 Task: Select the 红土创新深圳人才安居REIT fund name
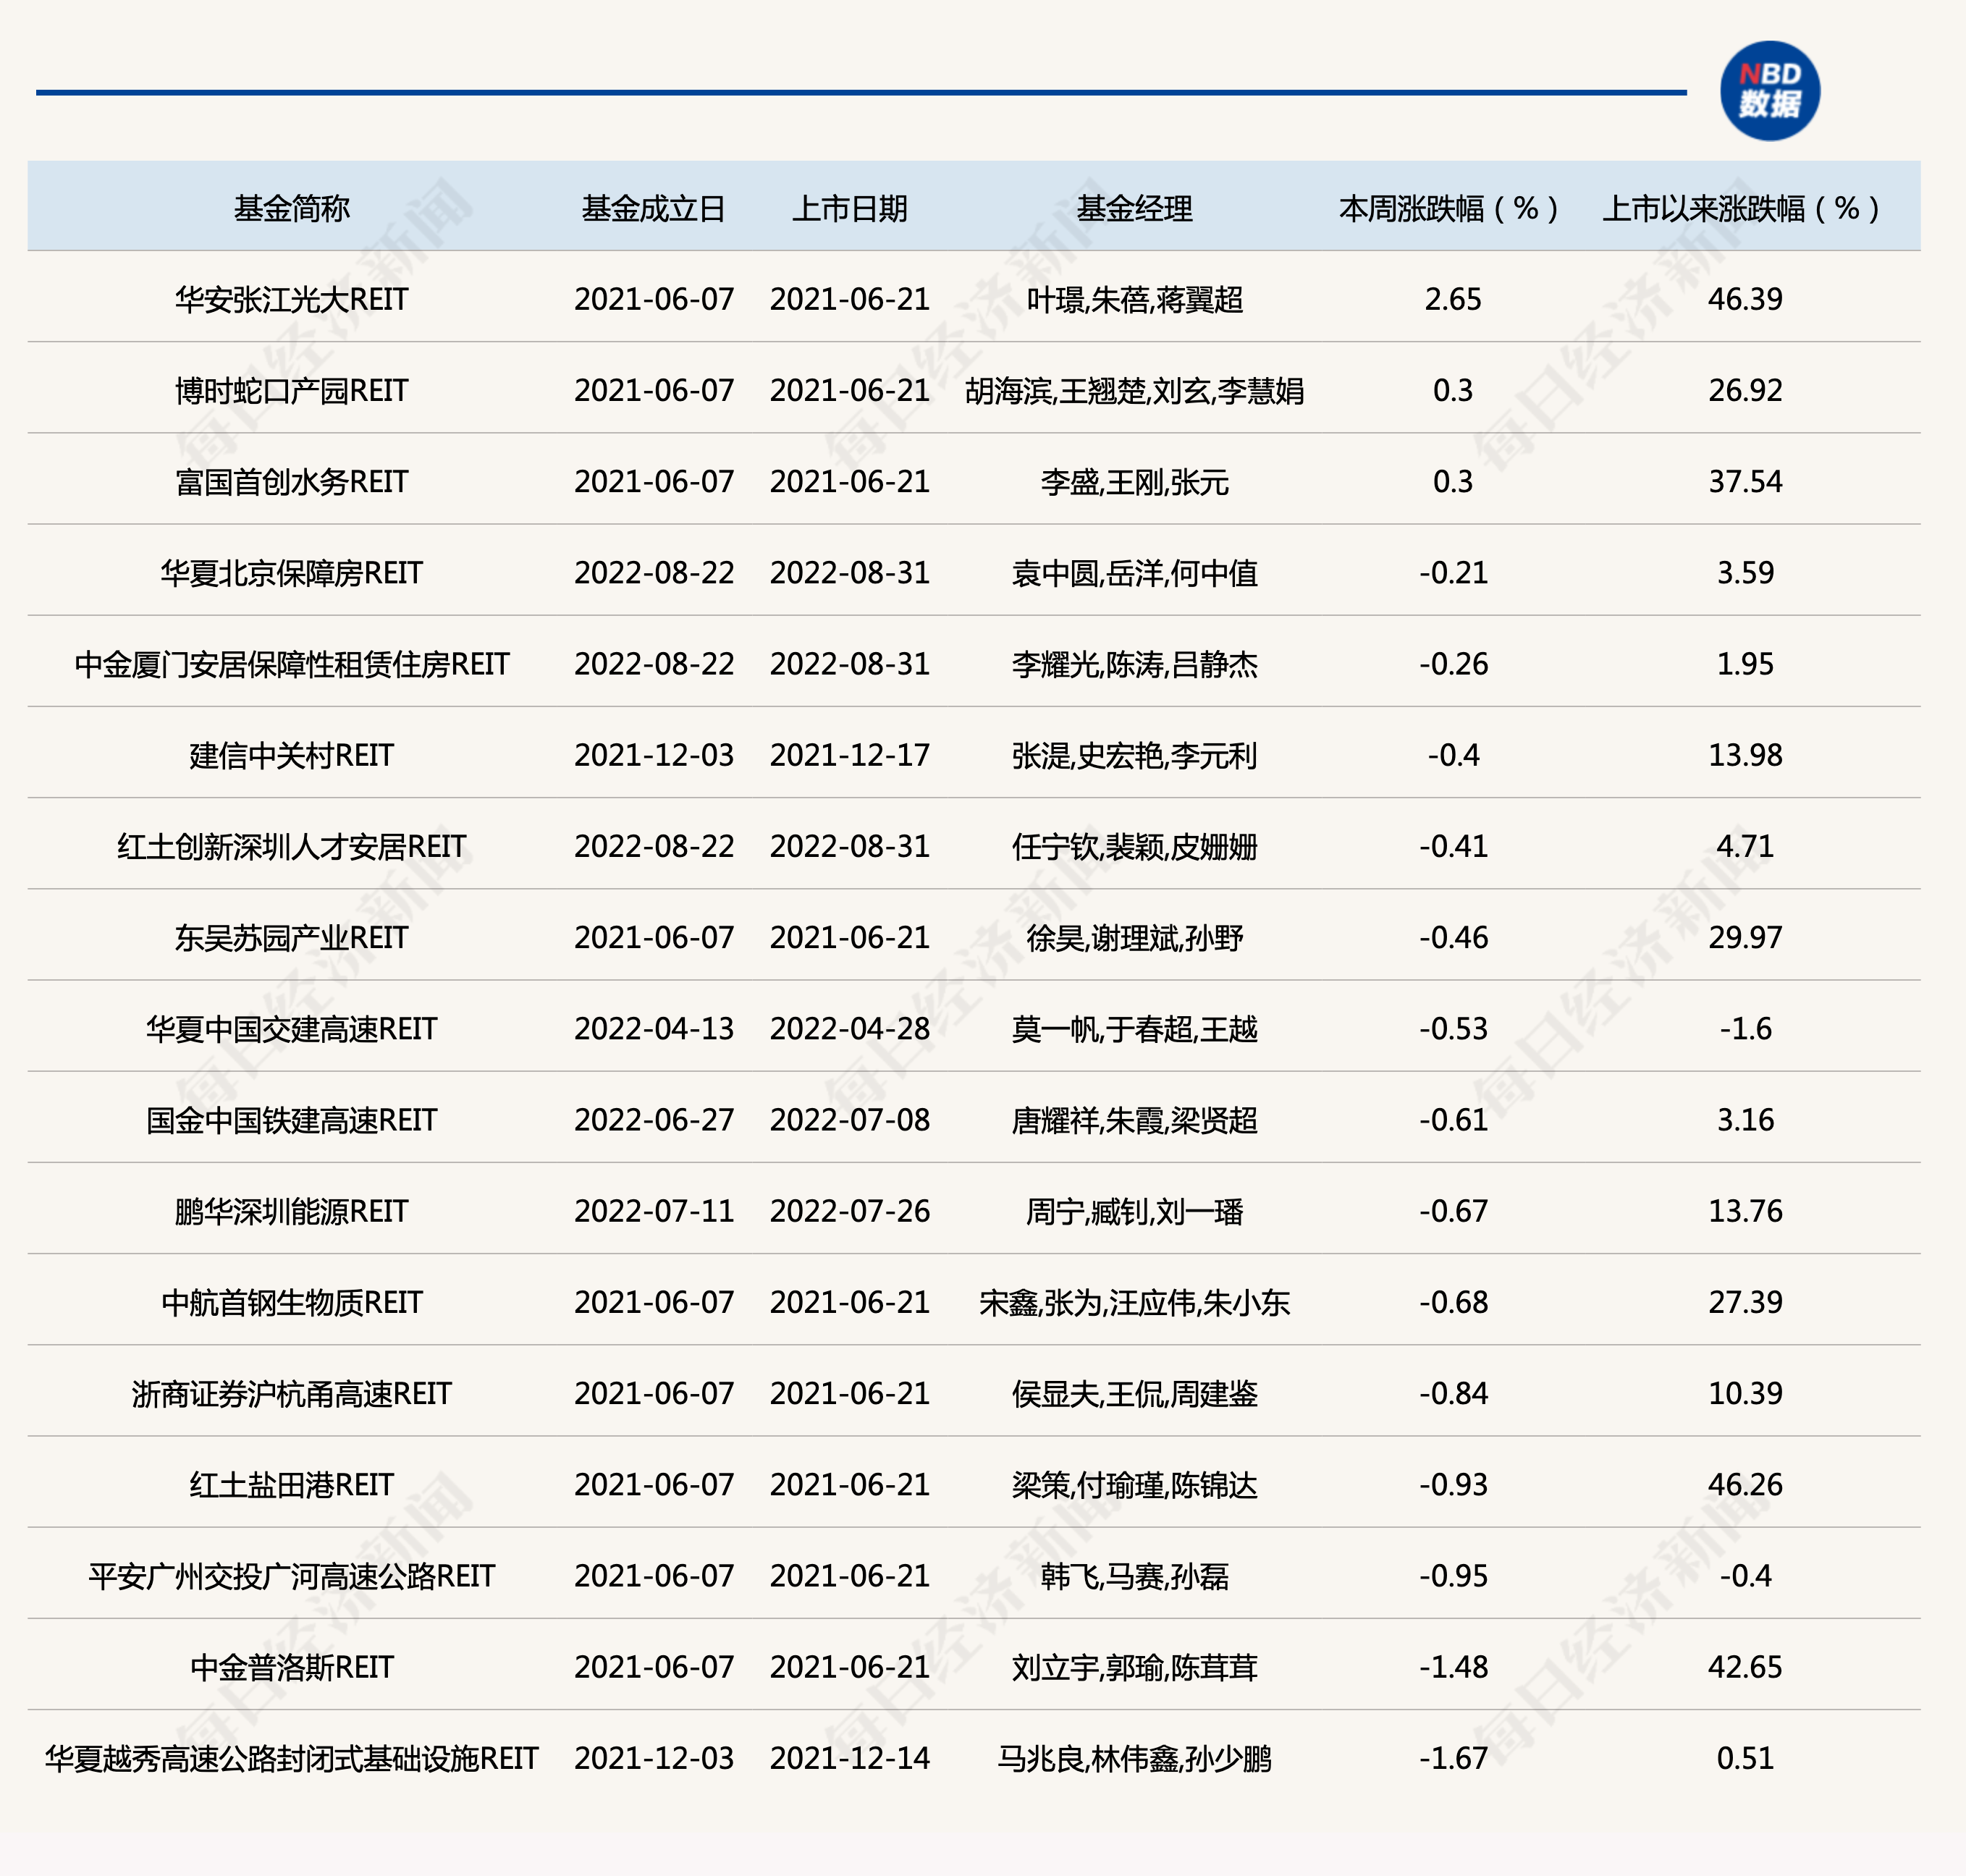point(291,846)
